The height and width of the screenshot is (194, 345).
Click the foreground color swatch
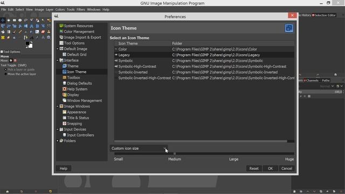point(27,43)
